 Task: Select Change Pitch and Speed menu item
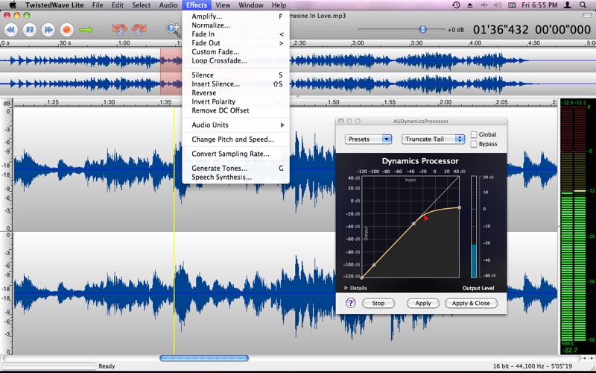coord(232,140)
